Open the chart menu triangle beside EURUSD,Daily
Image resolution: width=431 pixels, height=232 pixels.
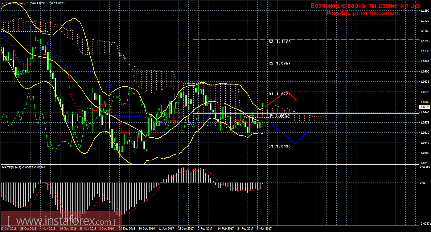click(x=2, y=3)
